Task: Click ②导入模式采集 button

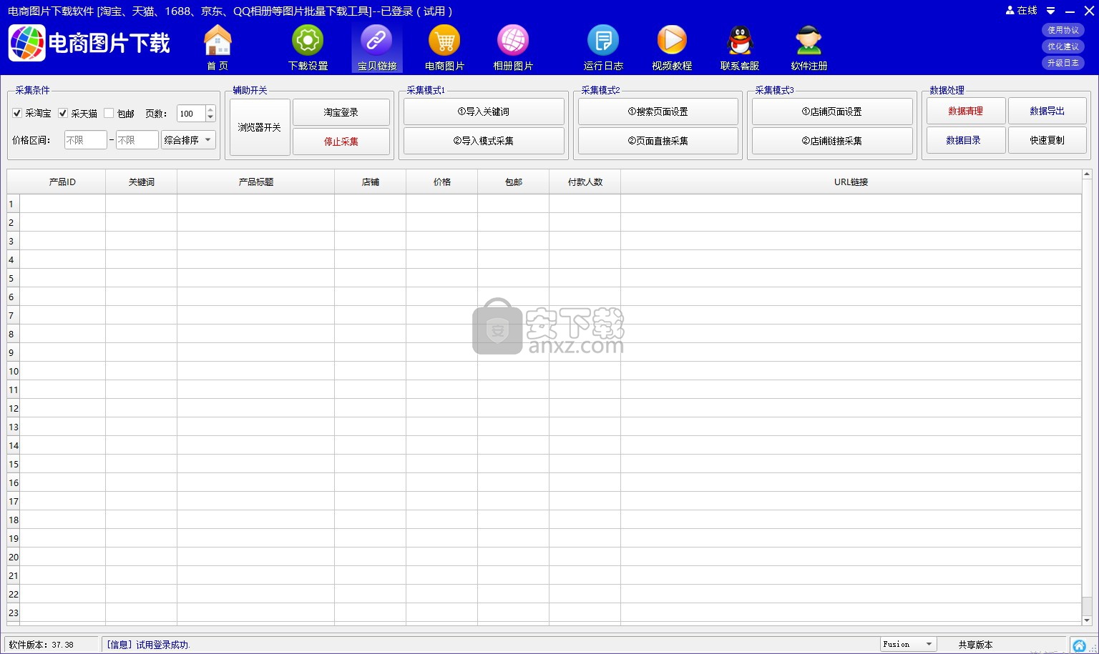Action: 484,141
